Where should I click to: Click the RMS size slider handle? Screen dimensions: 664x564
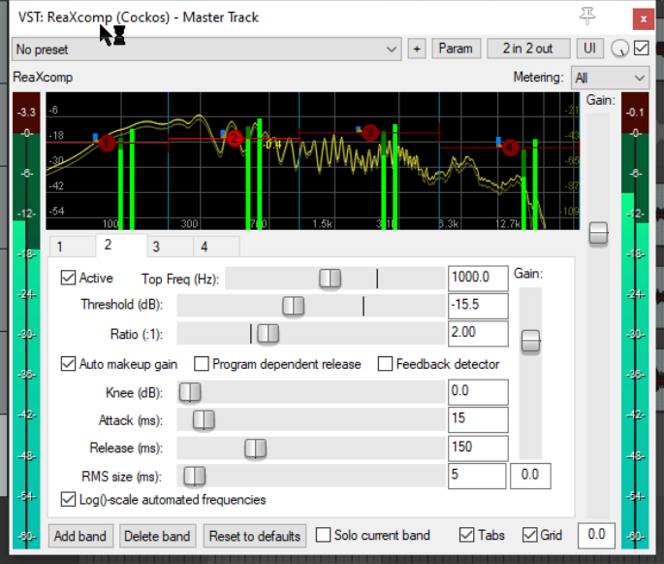[x=195, y=477]
